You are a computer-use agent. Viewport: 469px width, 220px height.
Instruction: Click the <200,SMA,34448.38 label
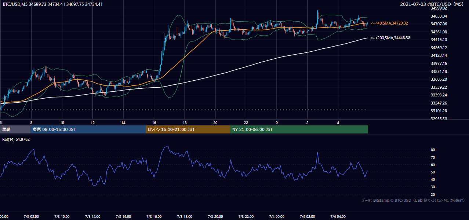(x=390, y=38)
